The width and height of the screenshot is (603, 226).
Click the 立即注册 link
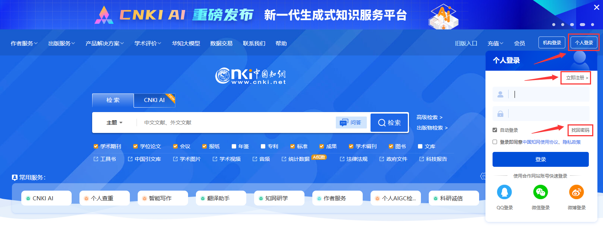(577, 78)
